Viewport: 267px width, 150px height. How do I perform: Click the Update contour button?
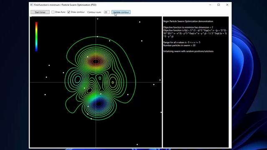point(121,12)
